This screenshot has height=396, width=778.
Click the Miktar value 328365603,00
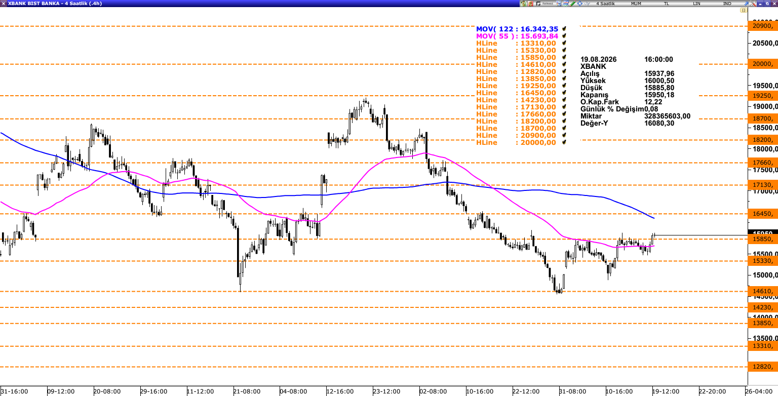click(667, 116)
